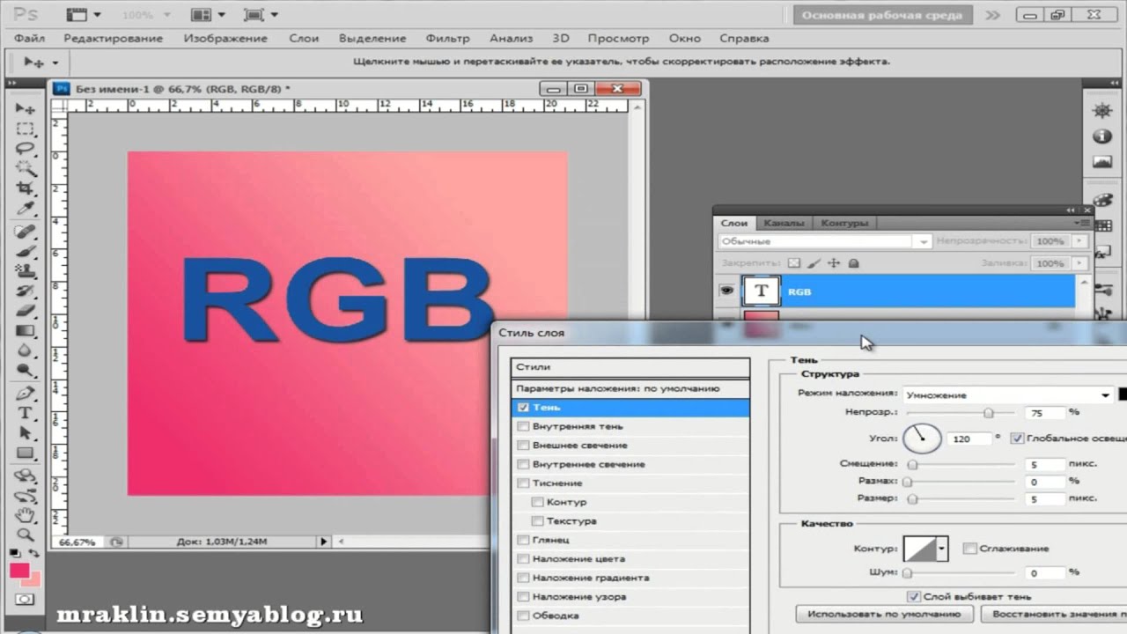
Task: Open the Файл menu
Action: (x=30, y=39)
